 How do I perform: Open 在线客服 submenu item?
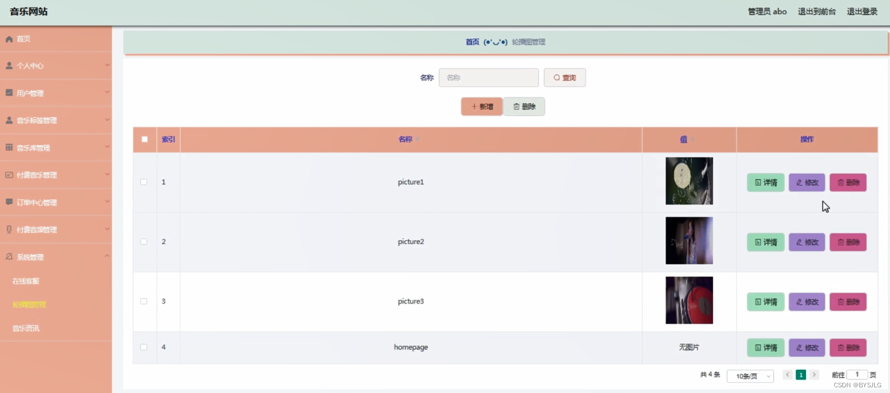coord(26,281)
